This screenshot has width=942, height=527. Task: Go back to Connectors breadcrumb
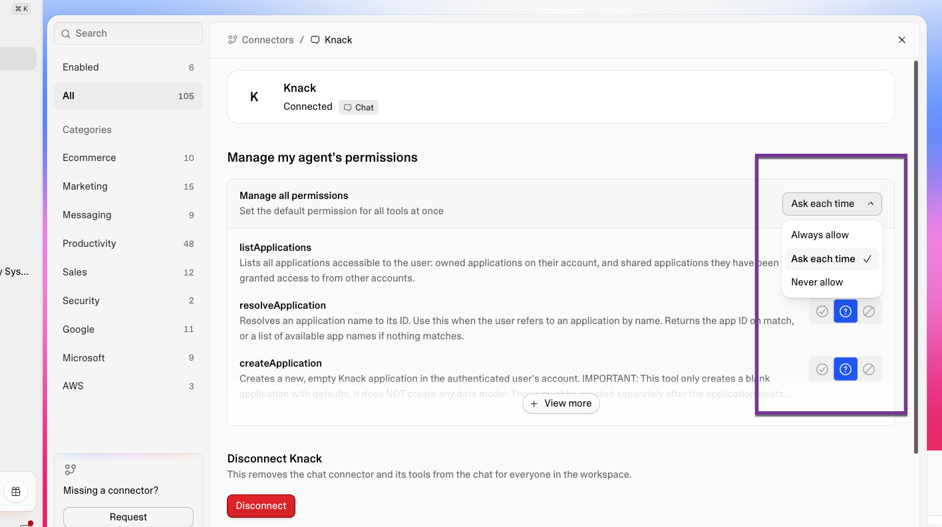click(x=267, y=40)
